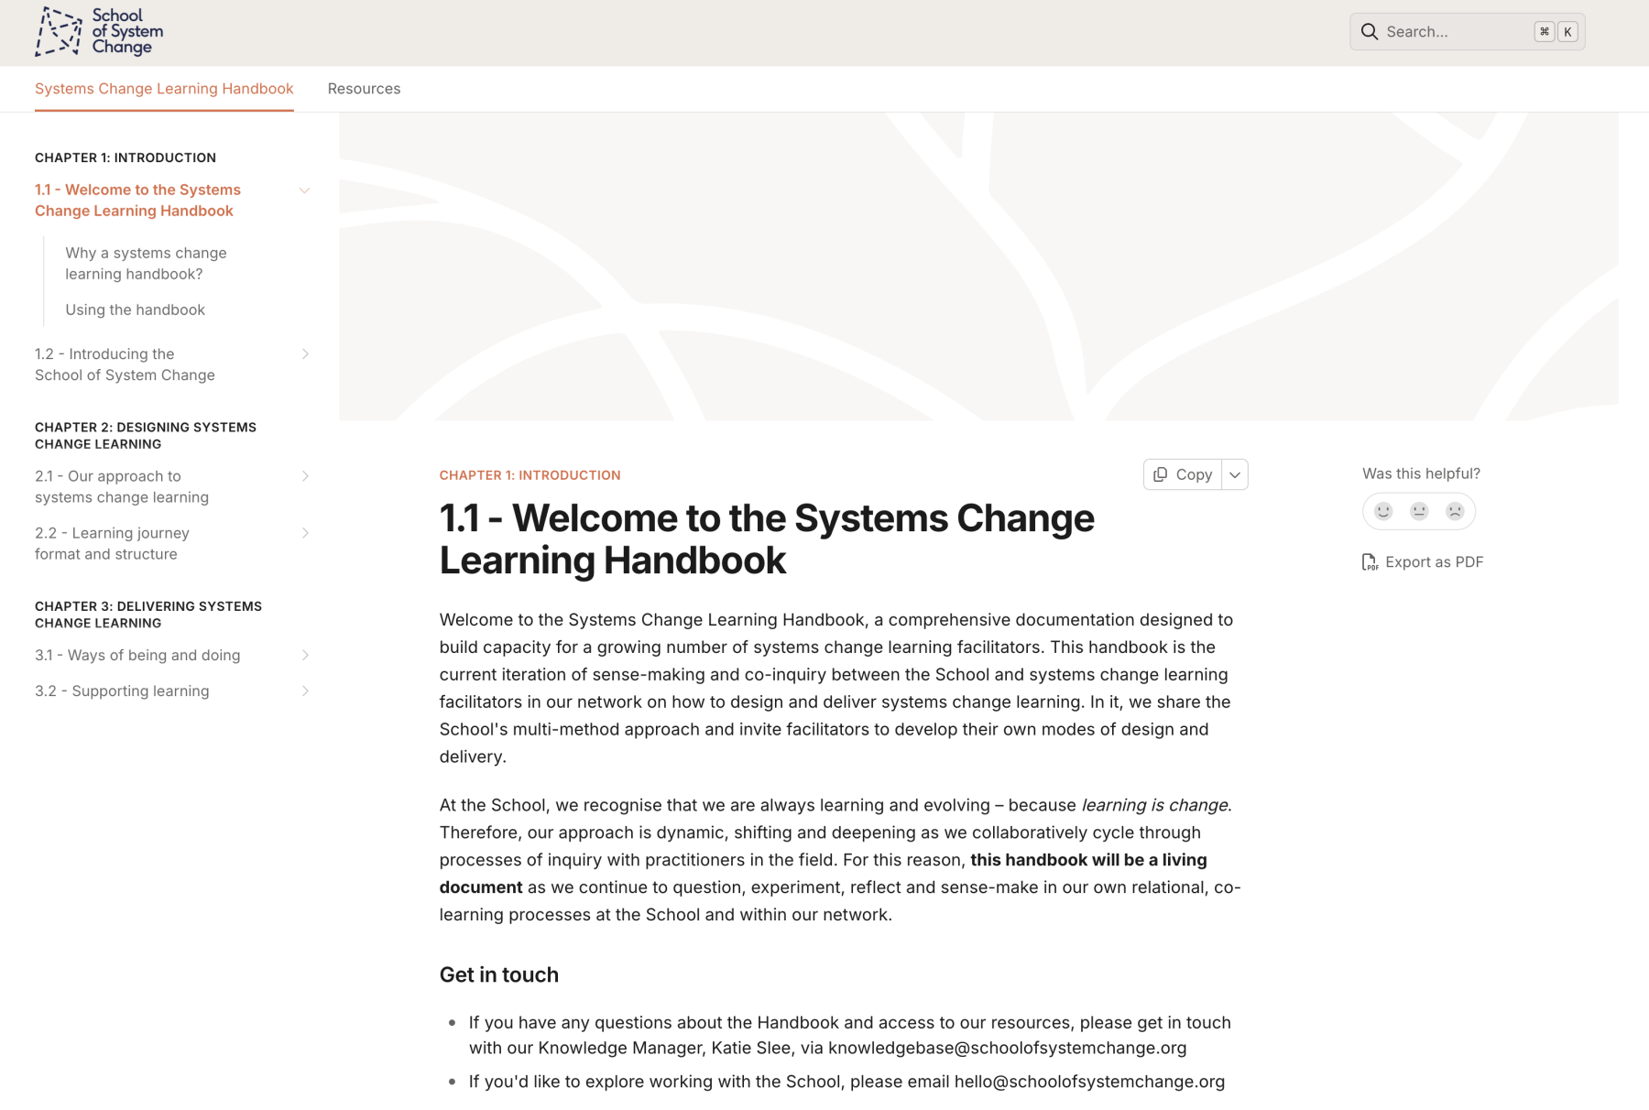Click the neutral face feedback icon
1649x1110 pixels.
1419,511
